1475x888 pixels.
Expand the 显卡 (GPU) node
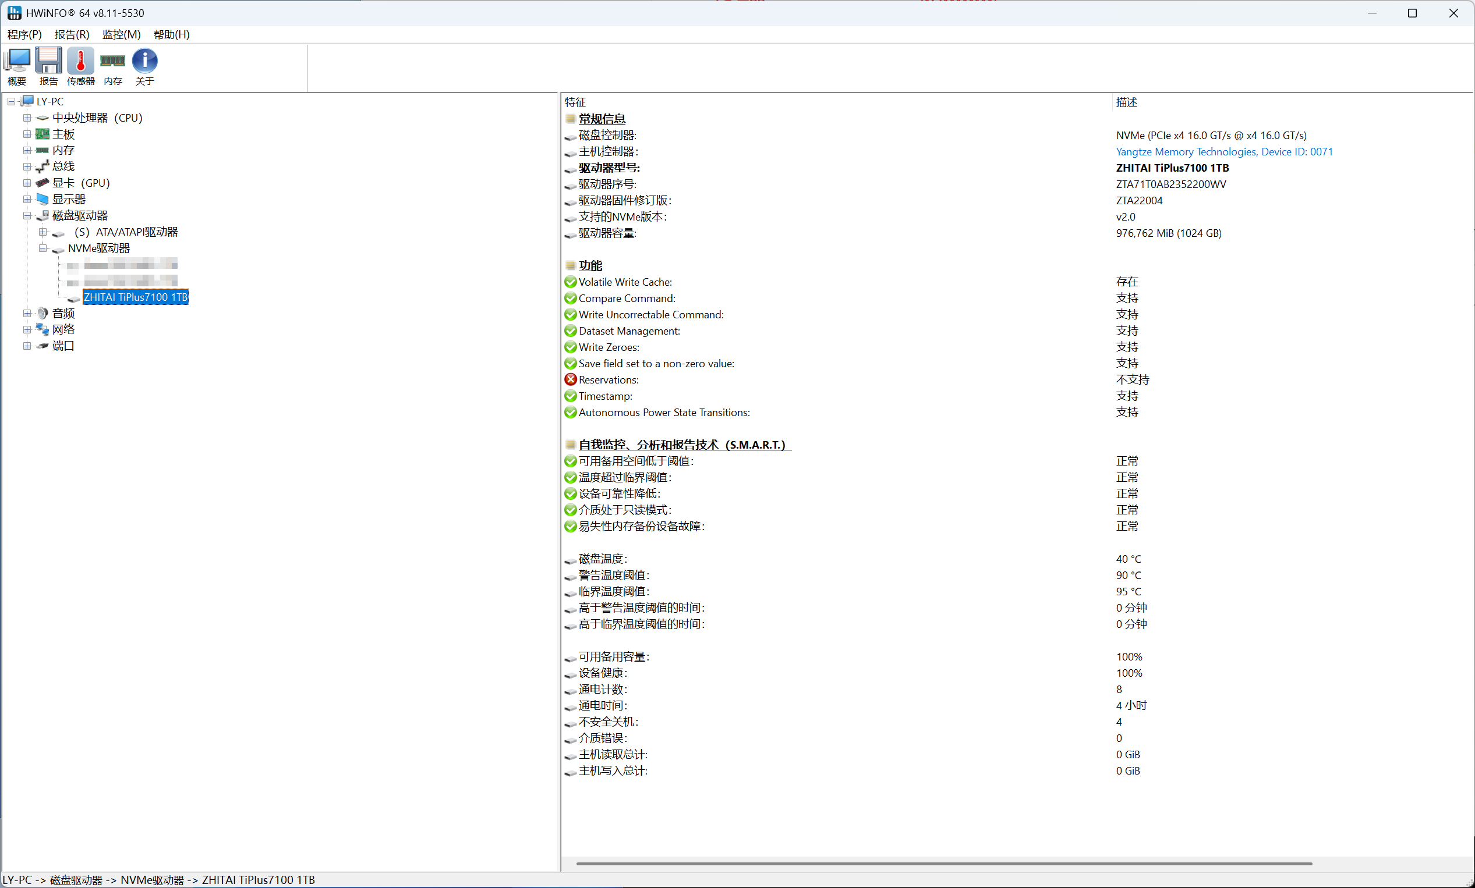pos(27,183)
